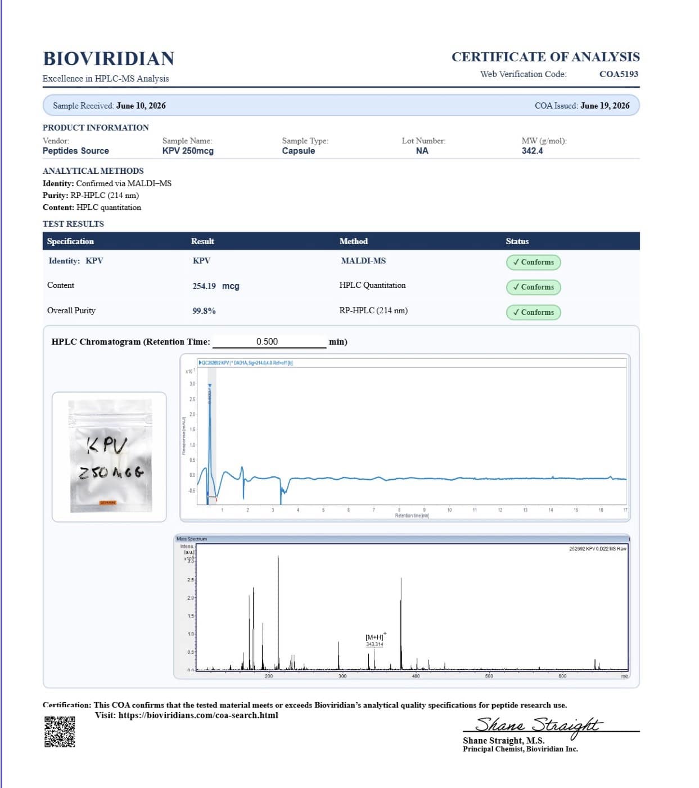
Task: Select the overall purity result 99.8%
Action: pyautogui.click(x=204, y=310)
